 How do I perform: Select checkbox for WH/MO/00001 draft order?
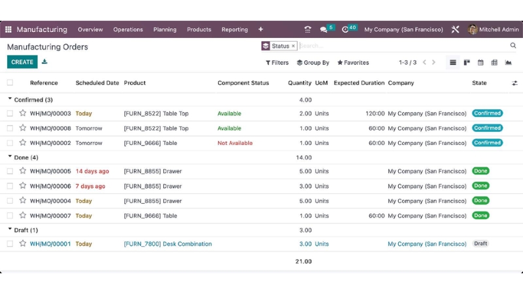(x=10, y=244)
